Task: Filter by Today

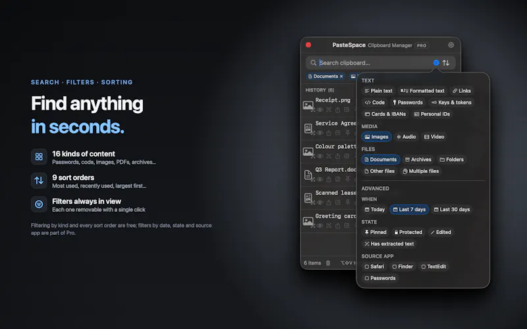Action: (x=375, y=209)
